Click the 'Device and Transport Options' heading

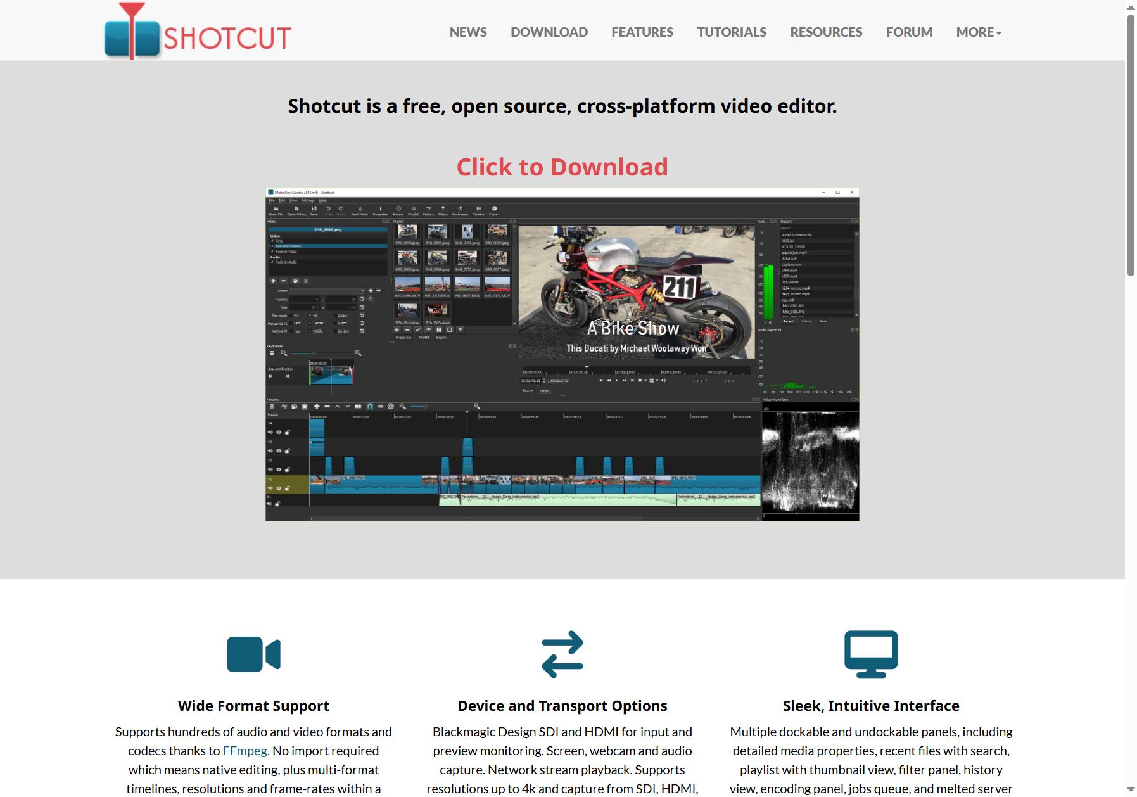(562, 706)
